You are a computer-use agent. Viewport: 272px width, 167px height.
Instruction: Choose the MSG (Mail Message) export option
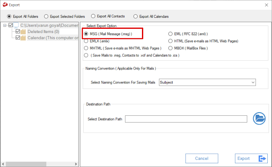point(86,34)
